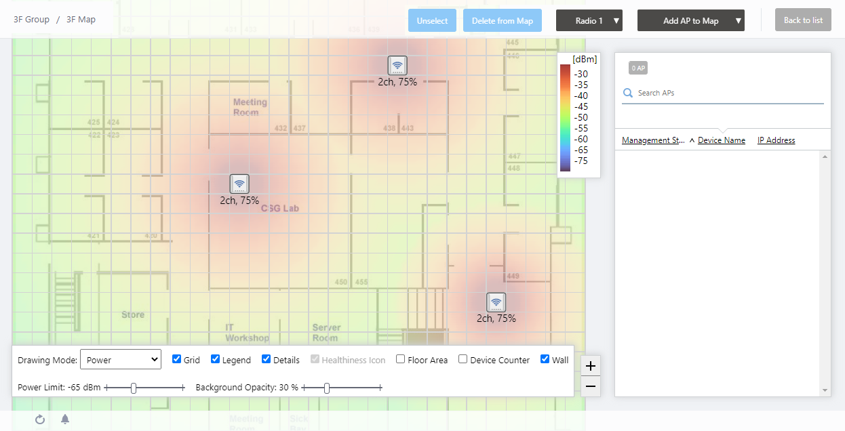Expand the Radio 1 dropdown
The width and height of the screenshot is (845, 431).
click(589, 20)
